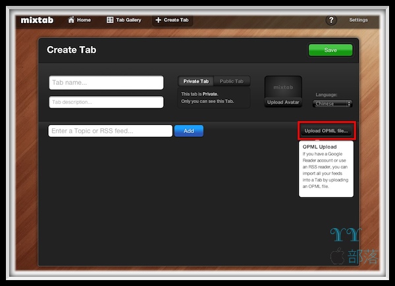The width and height of the screenshot is (395, 286).
Task: Click the blue Add button
Action: [189, 131]
